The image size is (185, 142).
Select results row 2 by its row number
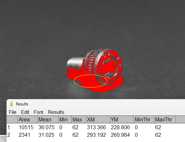(x=9, y=135)
